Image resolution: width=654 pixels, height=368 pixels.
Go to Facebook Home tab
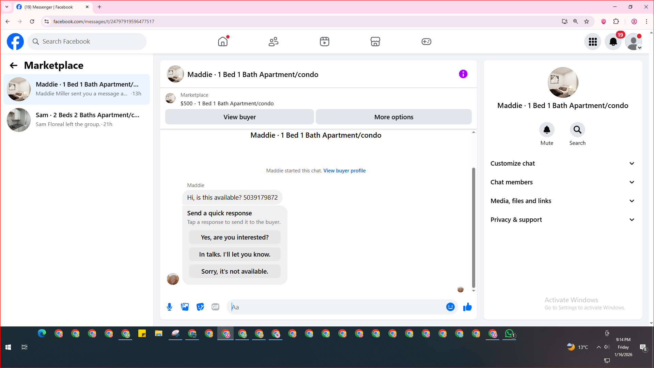pyautogui.click(x=223, y=42)
